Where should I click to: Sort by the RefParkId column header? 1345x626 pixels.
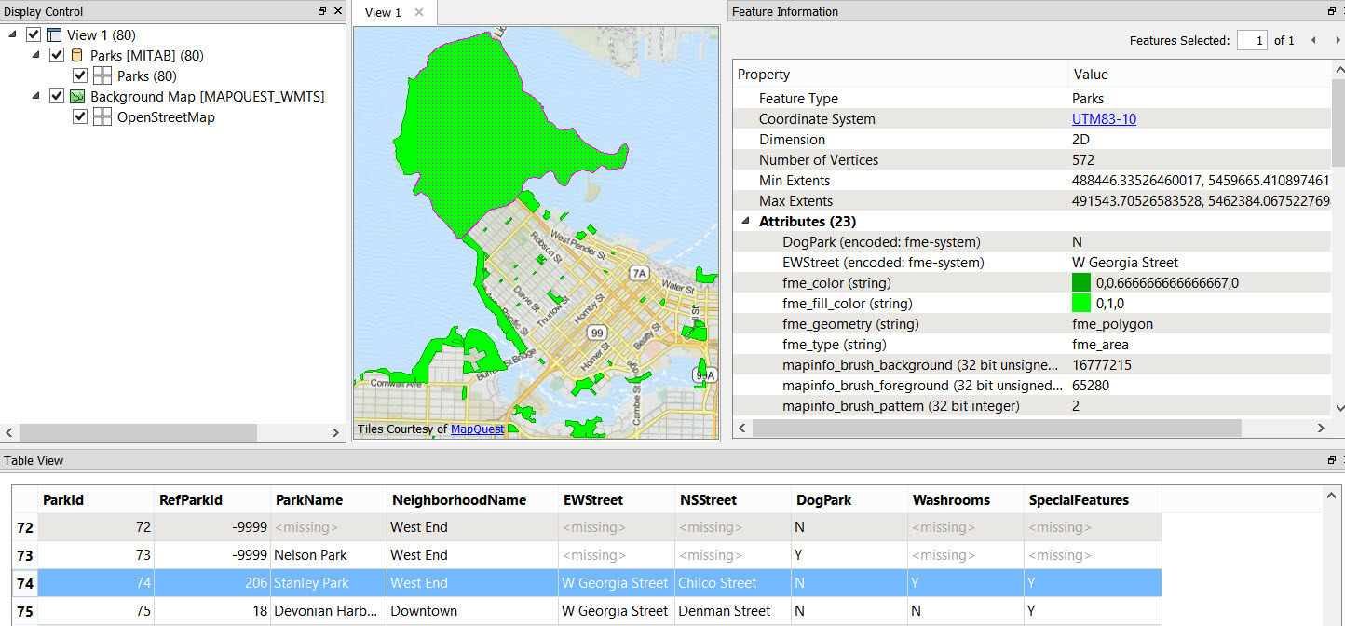click(212, 499)
